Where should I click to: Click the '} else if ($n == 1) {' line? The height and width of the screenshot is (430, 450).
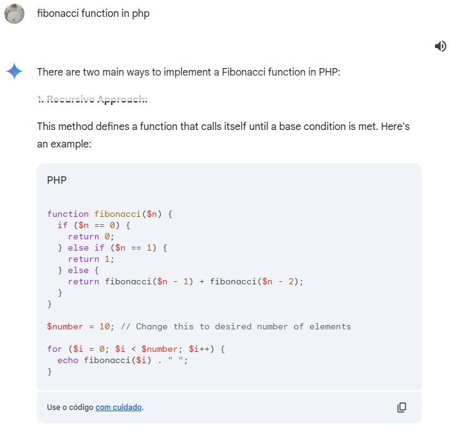click(x=112, y=247)
